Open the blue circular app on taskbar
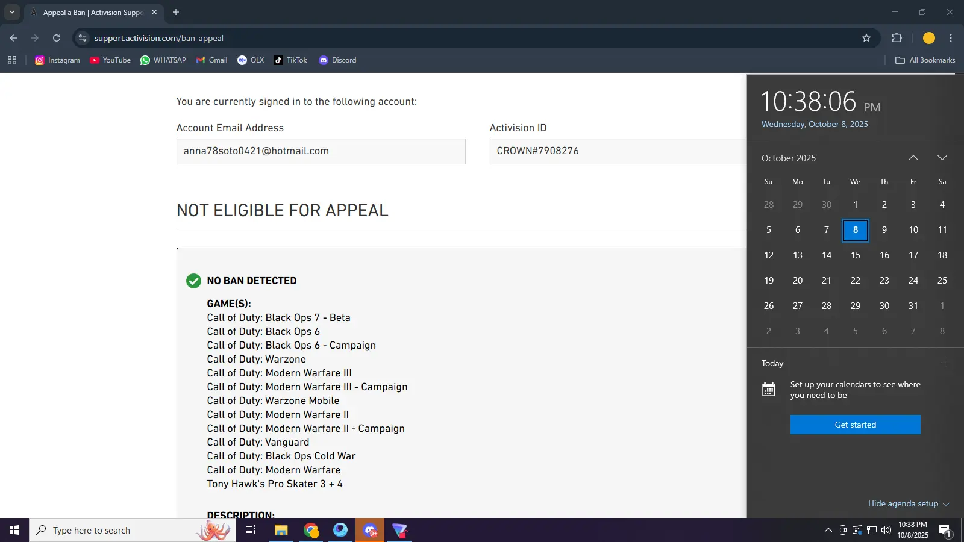The height and width of the screenshot is (542, 964). click(x=340, y=530)
